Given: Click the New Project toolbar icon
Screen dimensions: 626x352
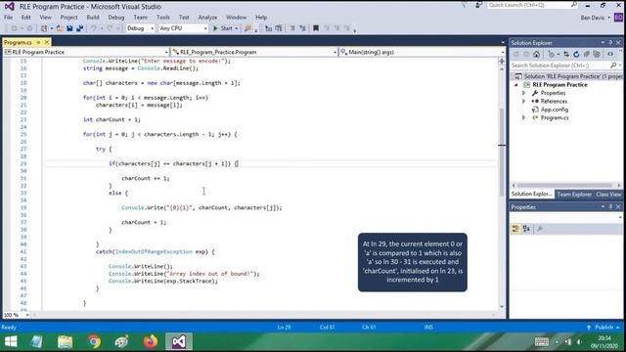Looking at the screenshot, I should pyautogui.click(x=44, y=28).
